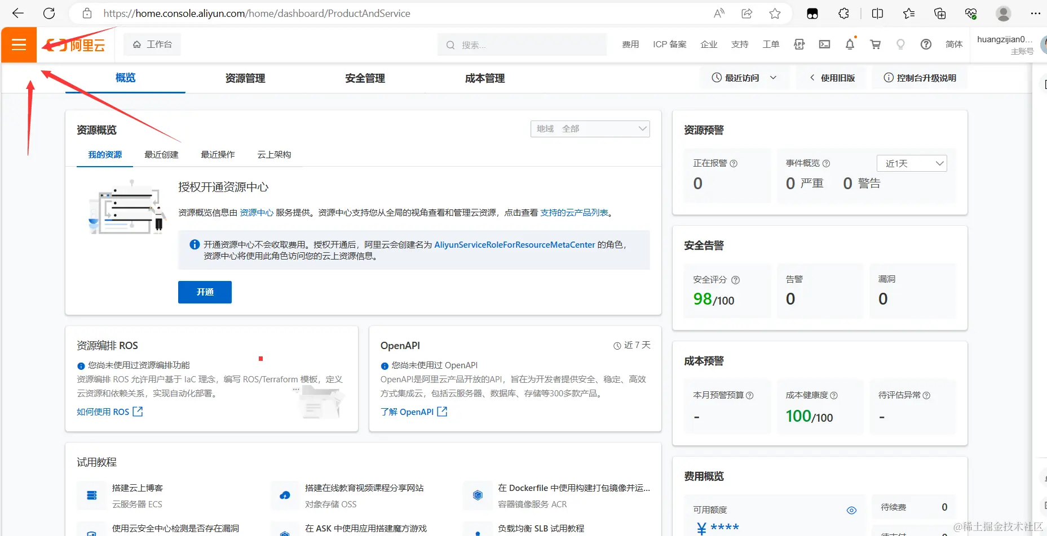
Task: Open the 了解 OpenAPI link
Action: coord(414,412)
